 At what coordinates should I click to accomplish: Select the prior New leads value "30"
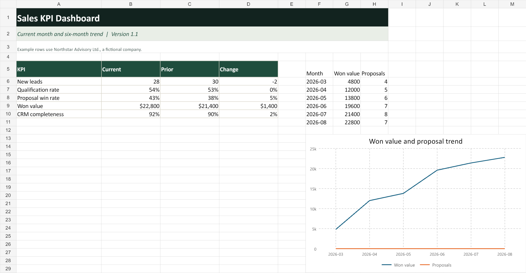[x=189, y=81]
